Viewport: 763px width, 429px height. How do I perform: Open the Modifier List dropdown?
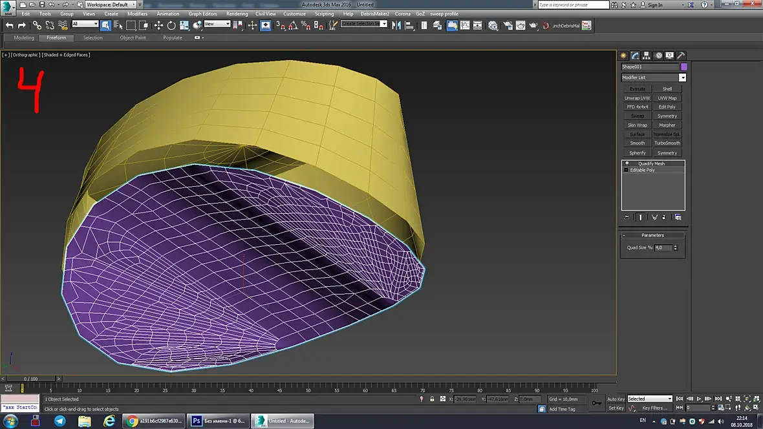point(682,78)
